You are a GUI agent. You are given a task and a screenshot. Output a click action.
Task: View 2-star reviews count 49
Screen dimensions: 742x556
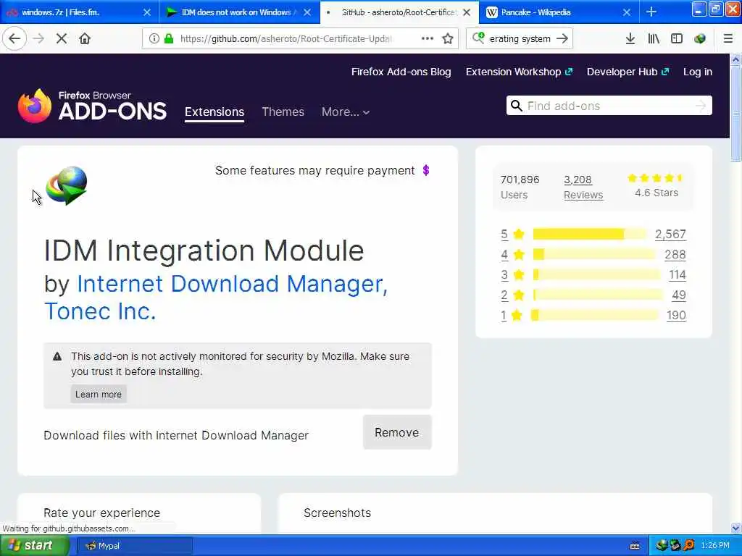coord(678,295)
